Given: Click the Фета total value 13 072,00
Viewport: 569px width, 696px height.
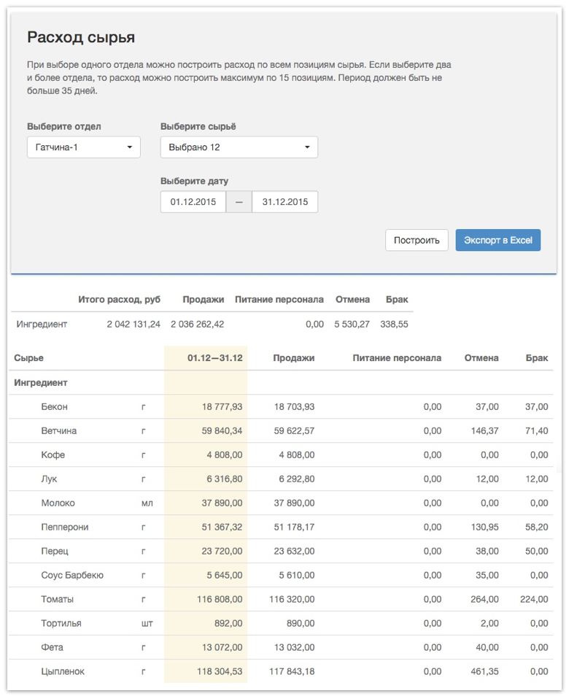Looking at the screenshot, I should pos(222,647).
